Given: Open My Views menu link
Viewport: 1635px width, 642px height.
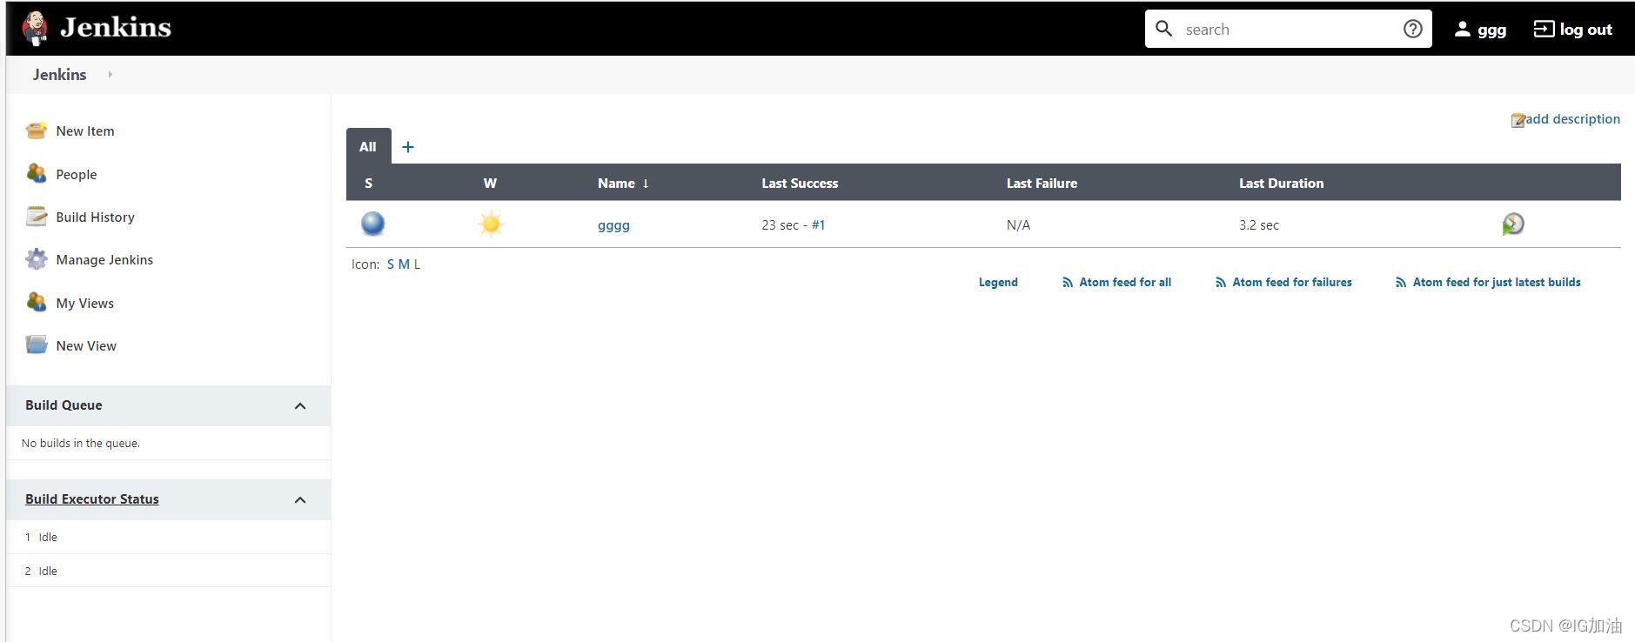Looking at the screenshot, I should click(x=85, y=303).
